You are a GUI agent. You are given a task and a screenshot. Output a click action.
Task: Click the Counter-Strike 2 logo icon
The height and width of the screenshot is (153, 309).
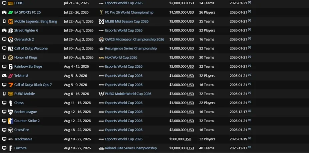(10, 121)
